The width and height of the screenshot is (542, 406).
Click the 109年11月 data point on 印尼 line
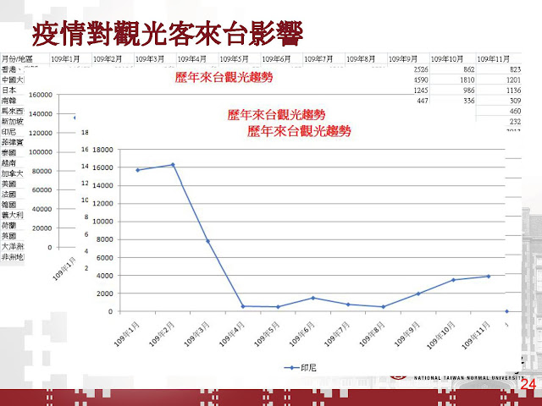click(x=489, y=277)
